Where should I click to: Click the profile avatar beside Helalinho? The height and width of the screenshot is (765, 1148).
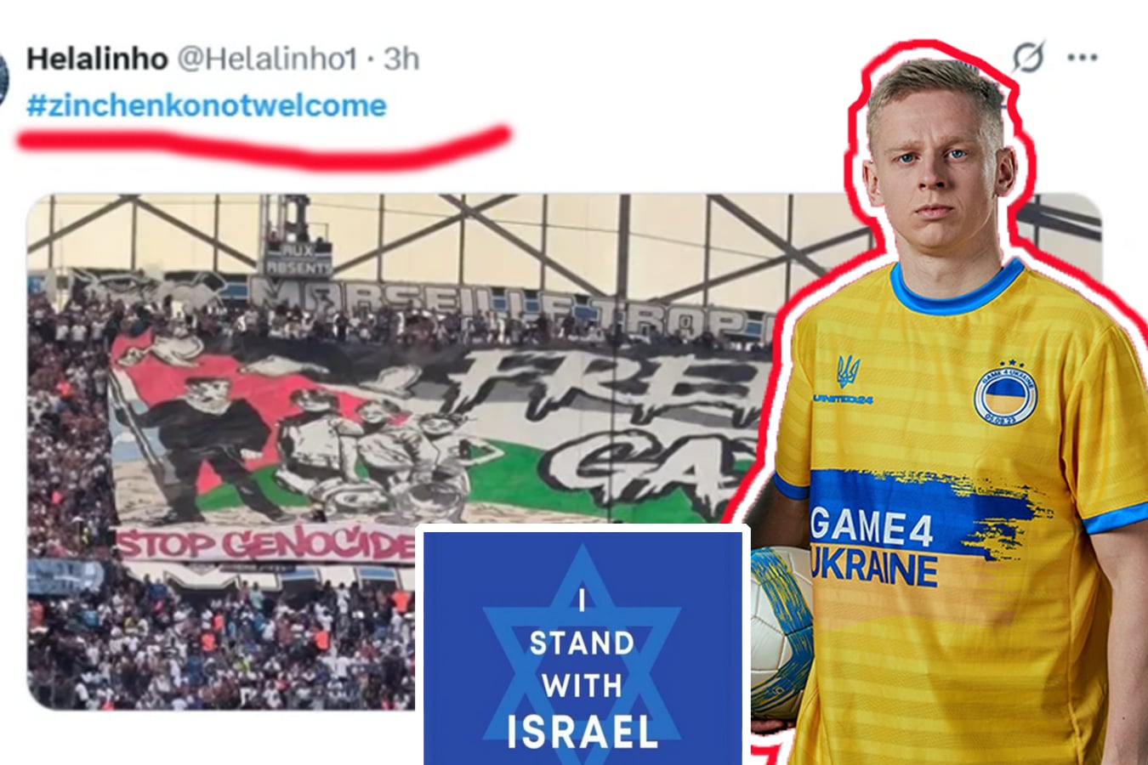(x=3, y=78)
